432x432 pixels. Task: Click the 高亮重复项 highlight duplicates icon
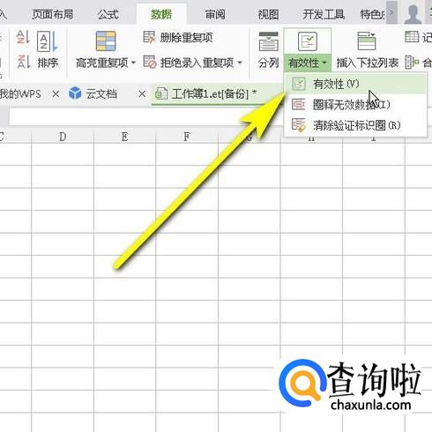[x=106, y=41]
